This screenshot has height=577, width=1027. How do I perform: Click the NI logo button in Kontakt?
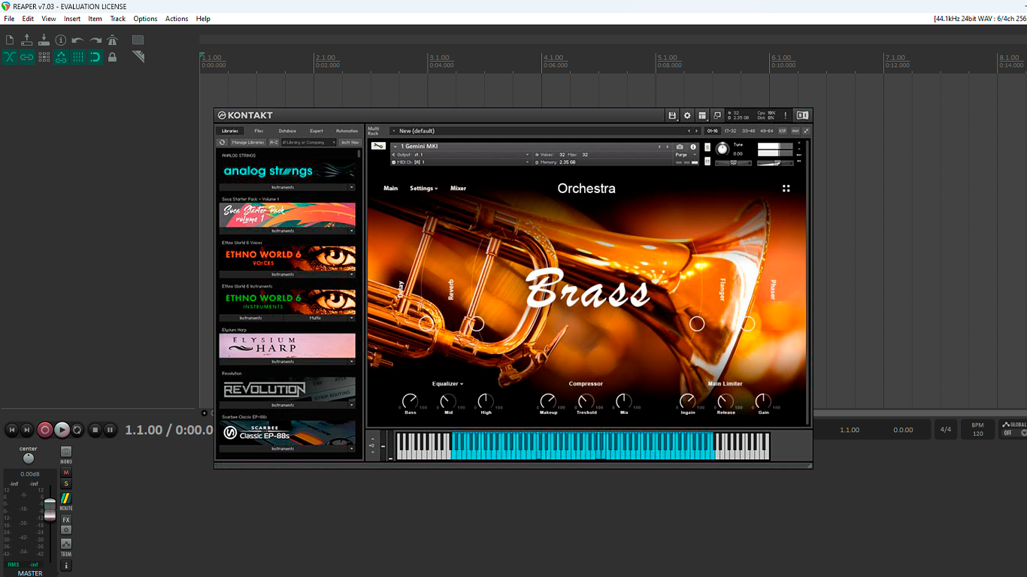802,116
